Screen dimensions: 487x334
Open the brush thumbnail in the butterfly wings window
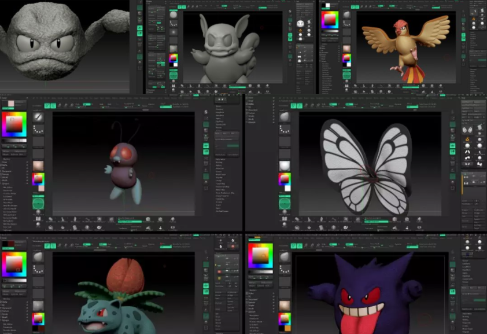coord(285,117)
